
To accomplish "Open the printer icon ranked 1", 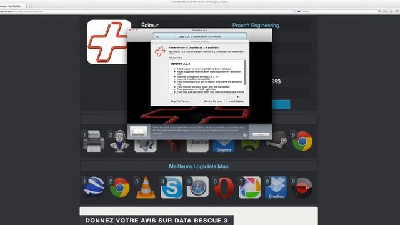I will coord(94,141).
